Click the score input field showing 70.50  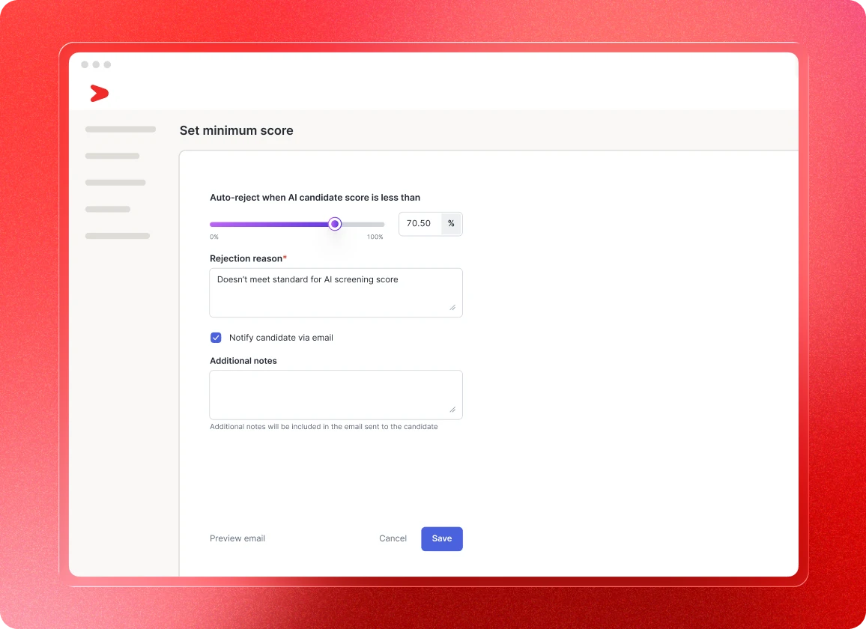click(x=420, y=224)
